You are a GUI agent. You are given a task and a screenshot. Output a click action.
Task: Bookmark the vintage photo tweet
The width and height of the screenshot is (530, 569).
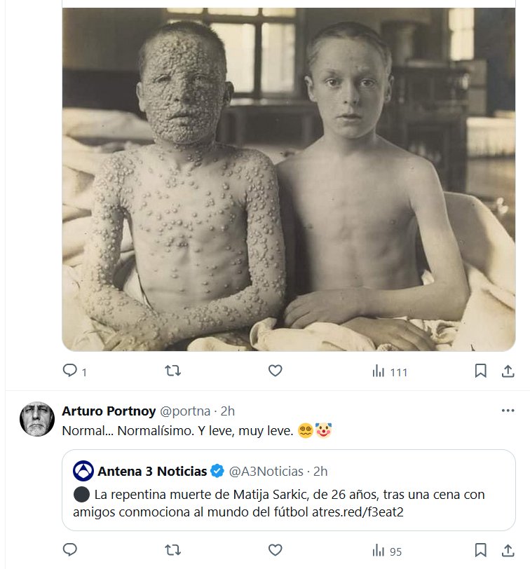[x=480, y=371]
